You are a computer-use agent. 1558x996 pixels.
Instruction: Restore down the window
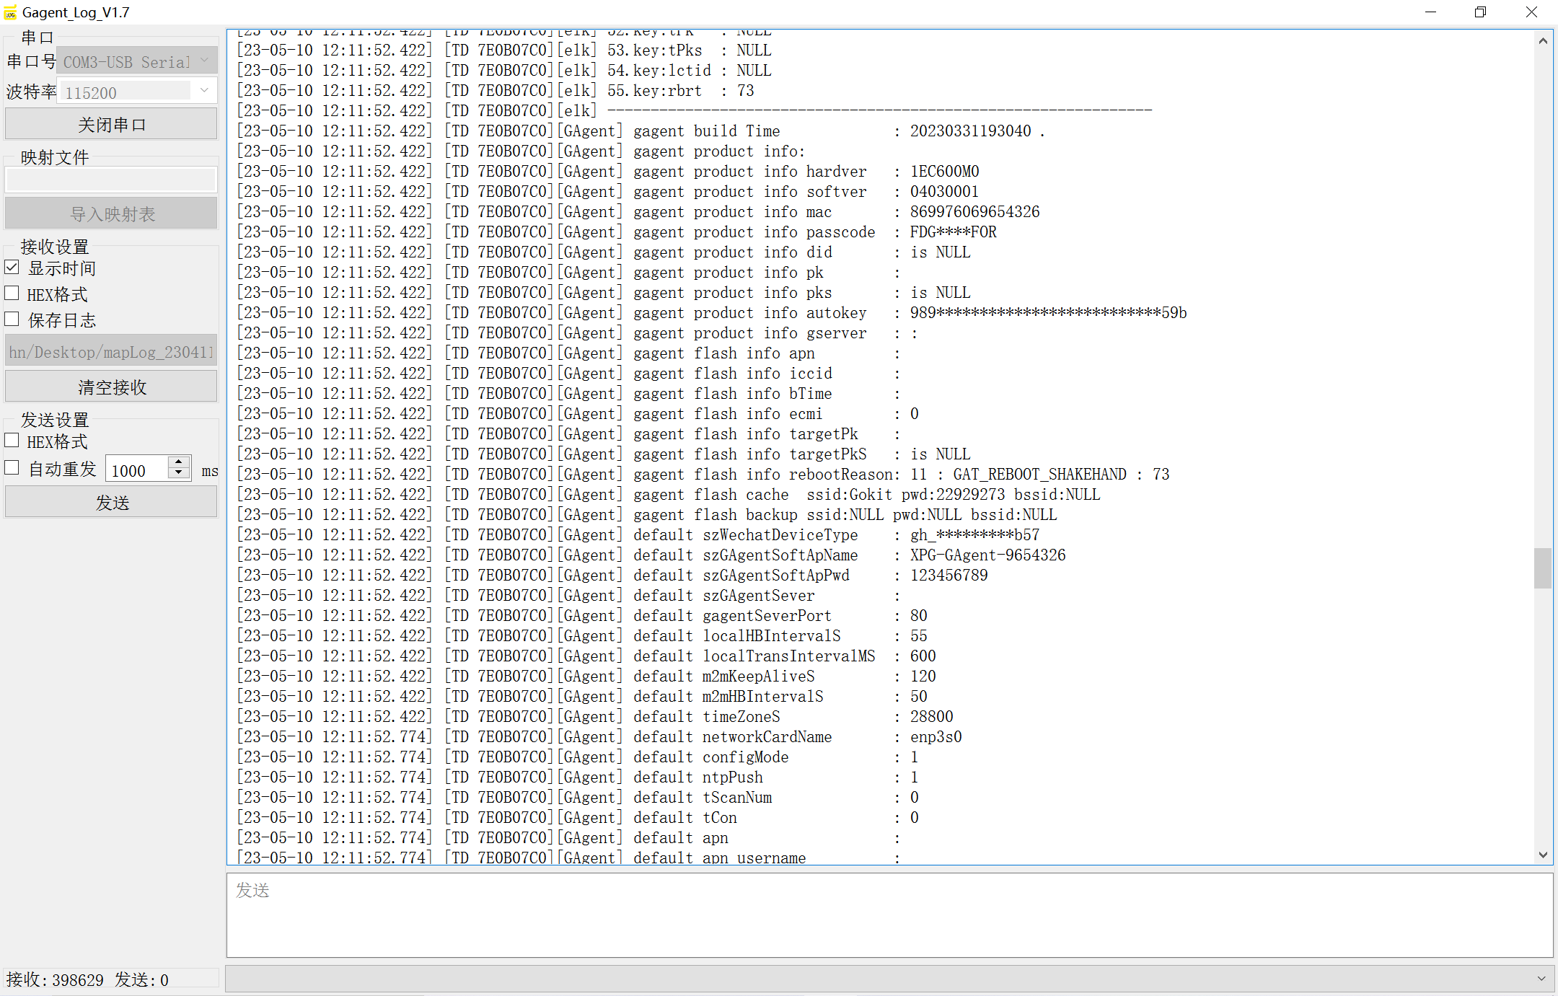point(1480,12)
